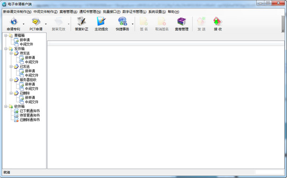Screen dimensions: 287x178
Task: Click the 申请专利 globe toolbar icon
Action: [13, 21]
